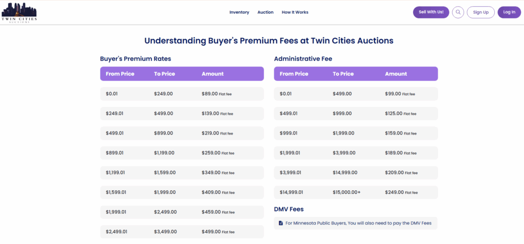Click To Price header in Administrative Fee table

coord(343,74)
